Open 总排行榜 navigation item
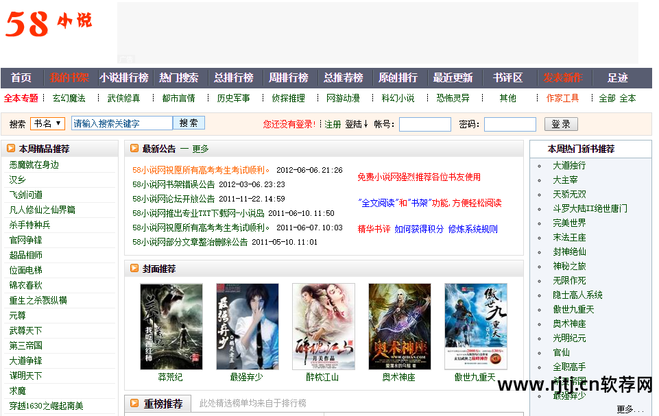This screenshot has height=416, width=659. tap(234, 77)
